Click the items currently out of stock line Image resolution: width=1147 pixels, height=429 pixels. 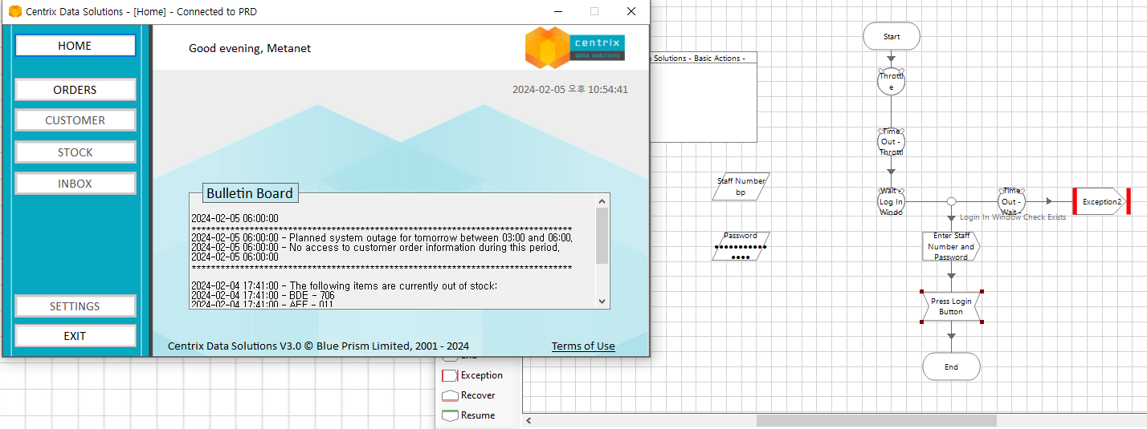pos(344,285)
